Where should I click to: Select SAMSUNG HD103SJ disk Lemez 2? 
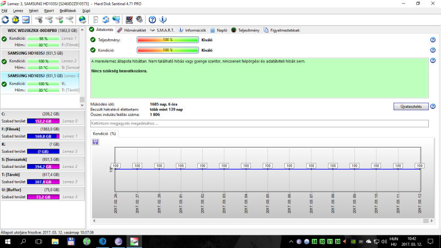40,60
